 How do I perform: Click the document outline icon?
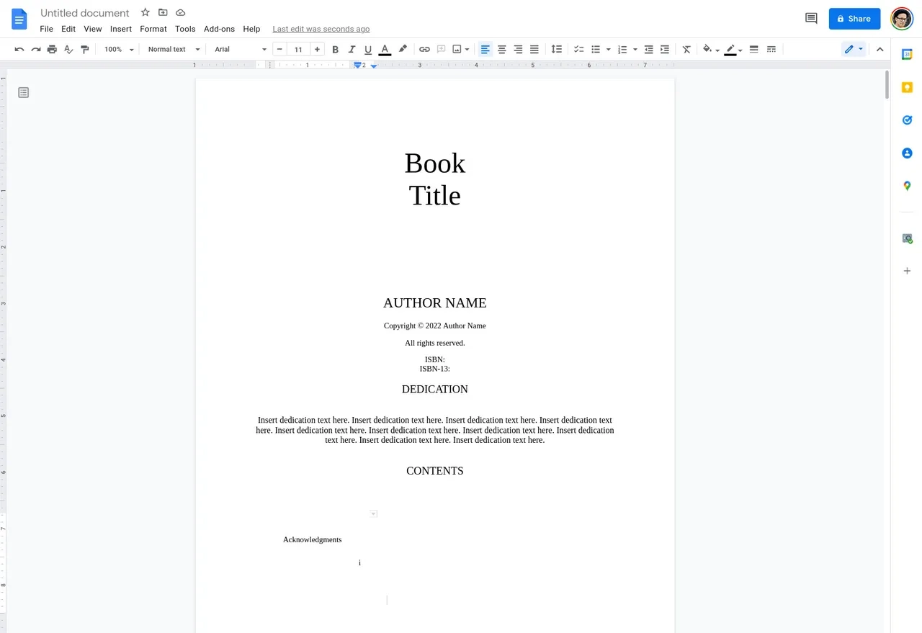23,92
